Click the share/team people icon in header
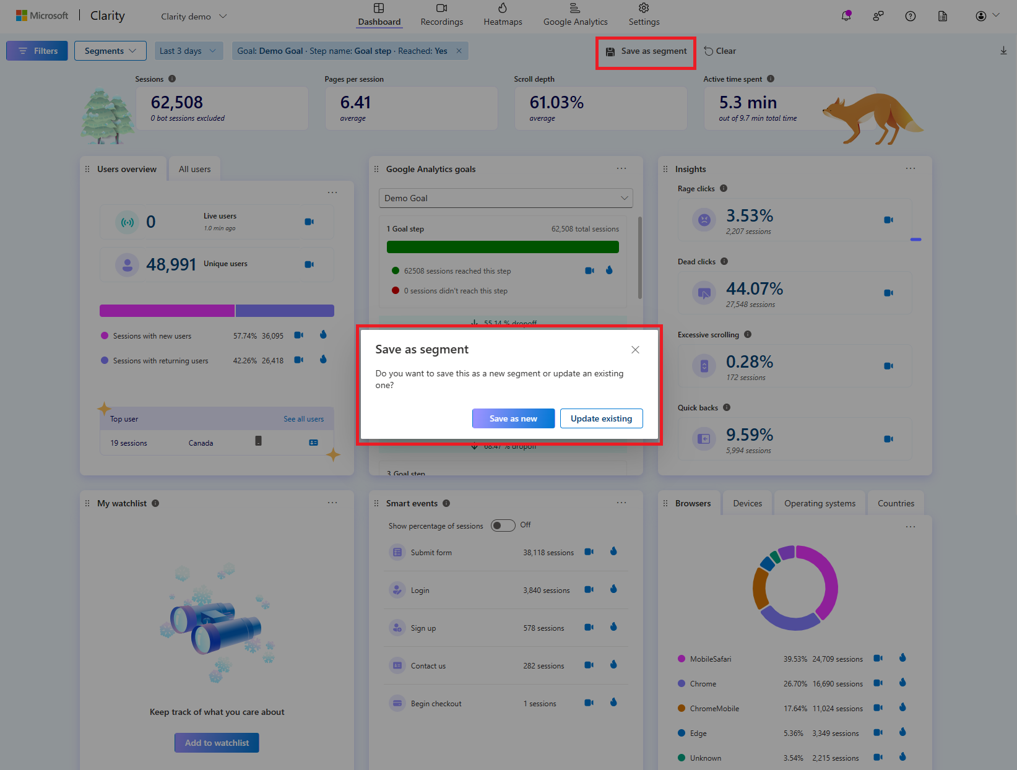 [878, 16]
